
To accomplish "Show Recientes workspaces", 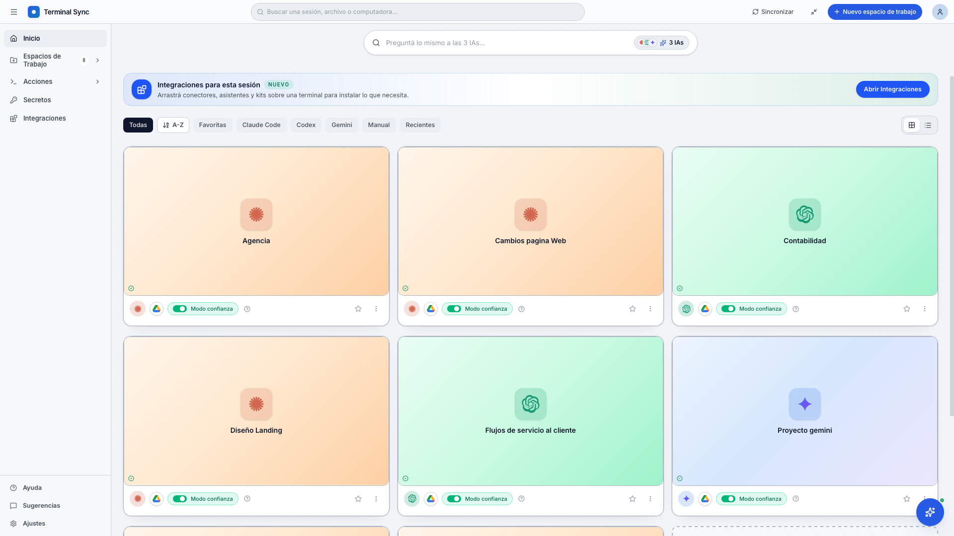I will point(420,125).
